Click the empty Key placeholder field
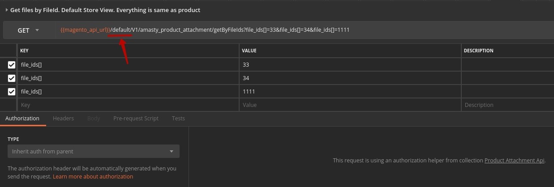The width and height of the screenshot is (554, 187). 128,105
